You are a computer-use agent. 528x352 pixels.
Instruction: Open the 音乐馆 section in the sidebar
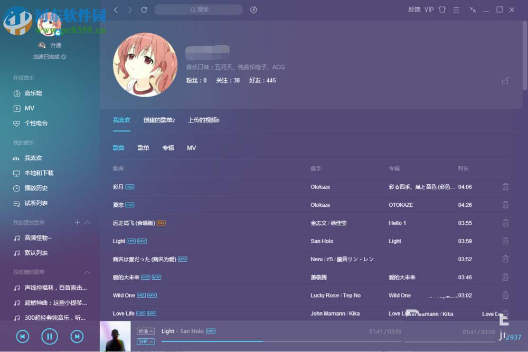34,93
